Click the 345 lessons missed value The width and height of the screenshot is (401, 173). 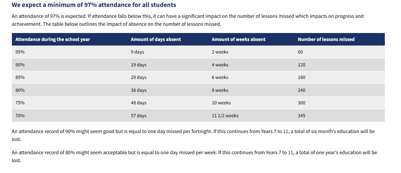point(301,116)
